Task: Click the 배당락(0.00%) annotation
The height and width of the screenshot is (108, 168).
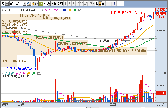Action: pyautogui.click(x=108, y=41)
